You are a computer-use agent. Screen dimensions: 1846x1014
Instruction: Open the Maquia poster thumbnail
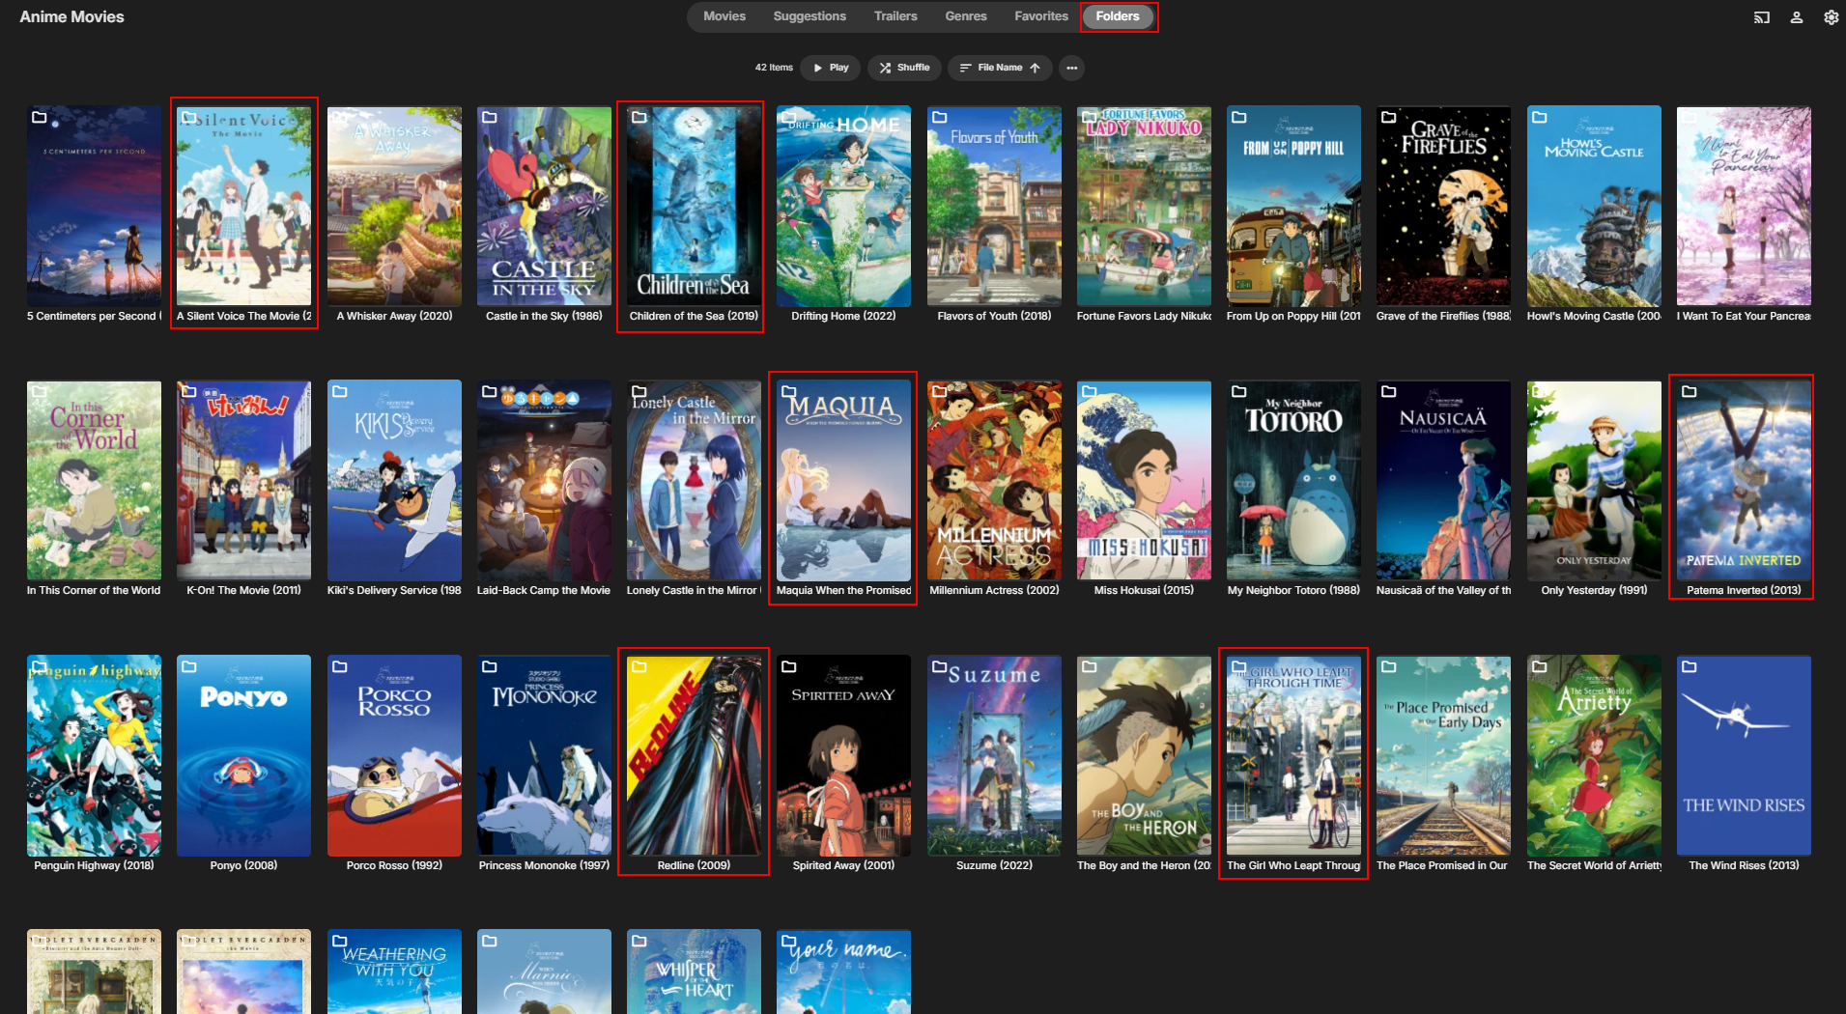click(844, 480)
